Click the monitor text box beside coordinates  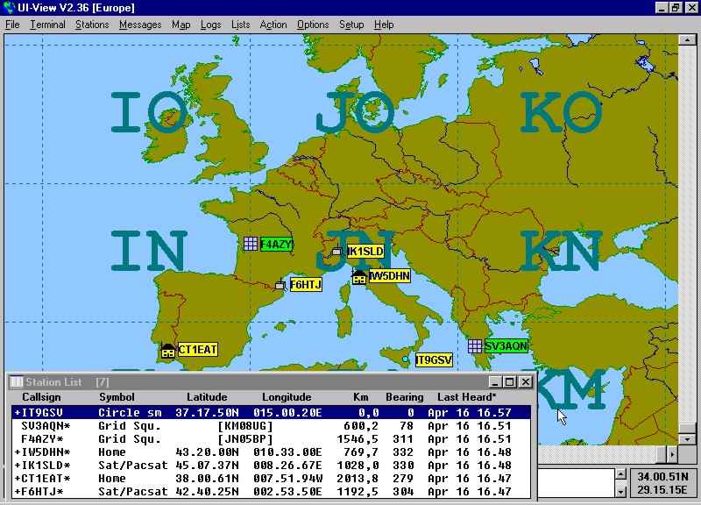click(x=576, y=484)
